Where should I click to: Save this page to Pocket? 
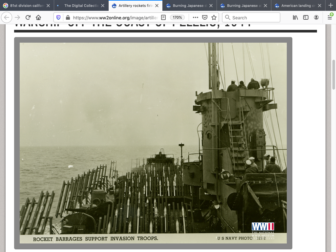click(205, 18)
